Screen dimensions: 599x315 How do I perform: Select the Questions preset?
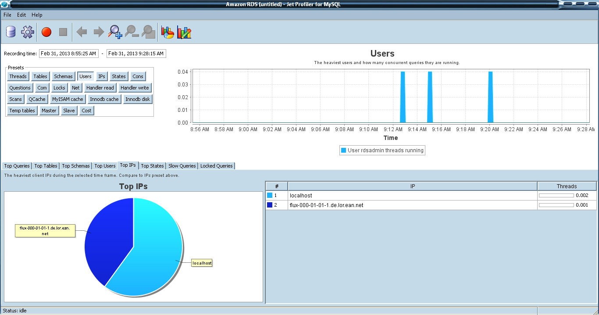pos(20,88)
